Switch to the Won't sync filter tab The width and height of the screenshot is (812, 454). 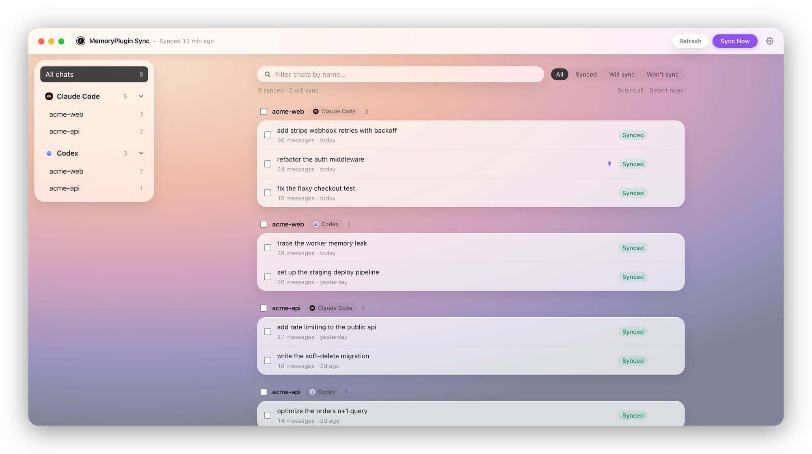click(x=663, y=74)
